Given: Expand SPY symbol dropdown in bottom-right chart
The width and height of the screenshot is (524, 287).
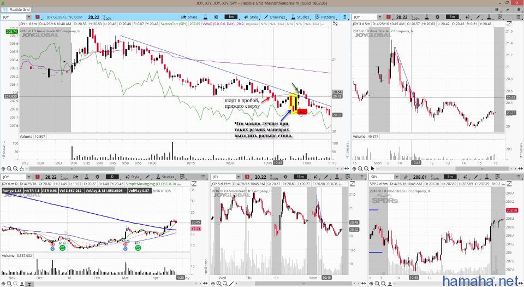Looking at the screenshot, I should 396,177.
